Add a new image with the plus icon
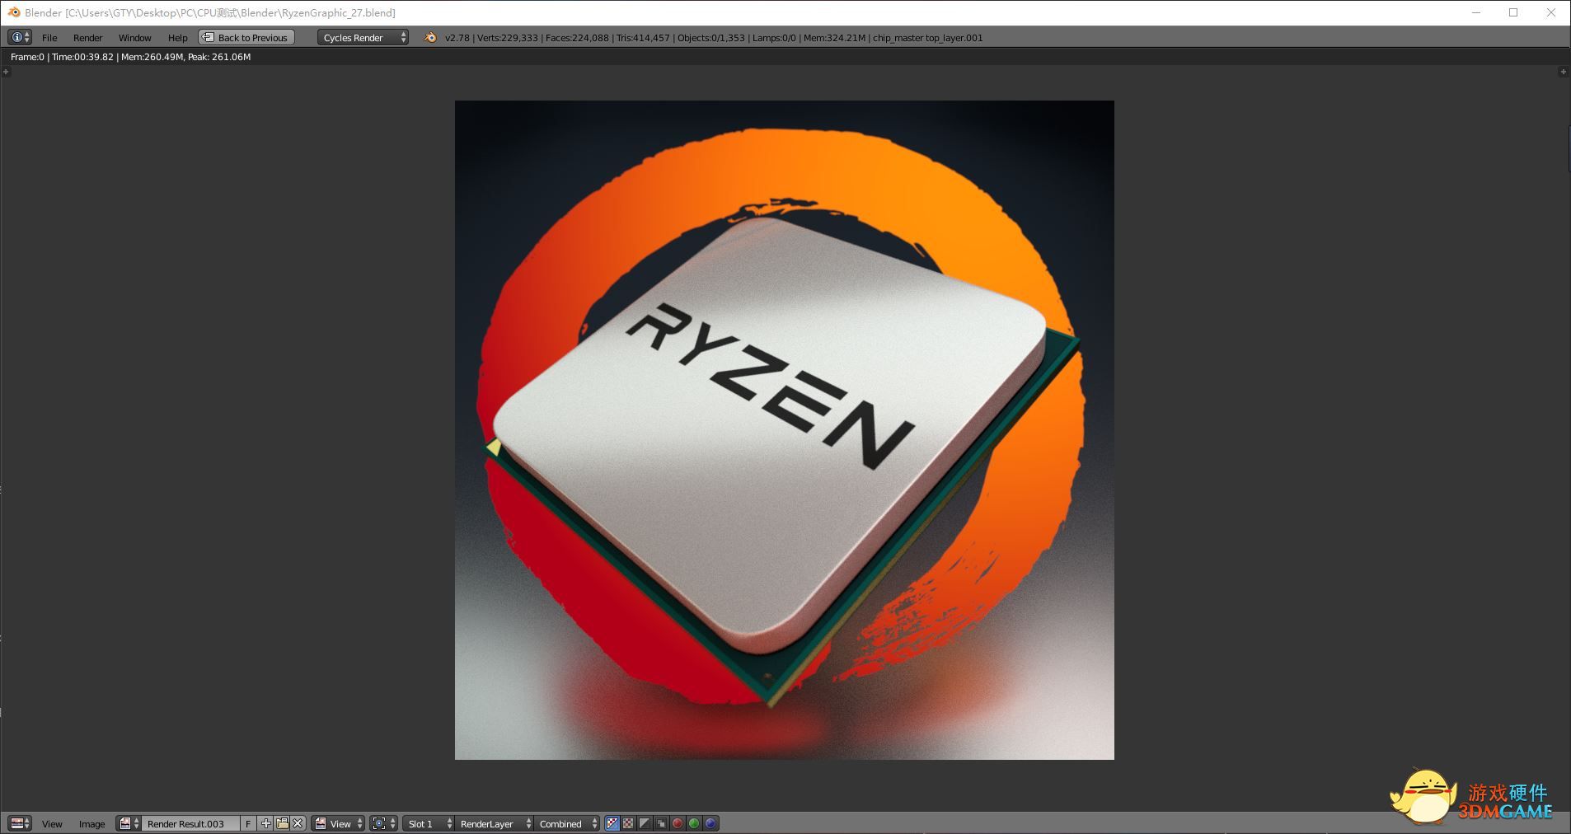Viewport: 1571px width, 834px height. (265, 823)
